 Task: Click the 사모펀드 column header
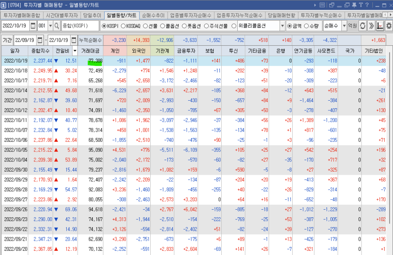coord(326,51)
